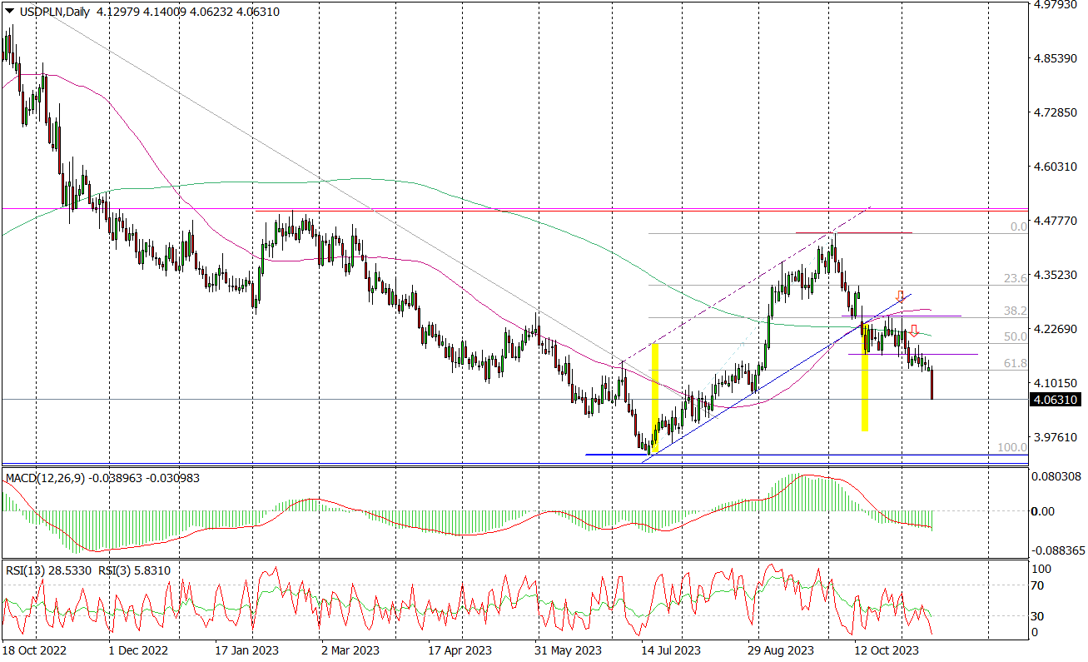Select the yellow bar near 14 Jul 2023
1088x662 pixels.
coord(655,397)
